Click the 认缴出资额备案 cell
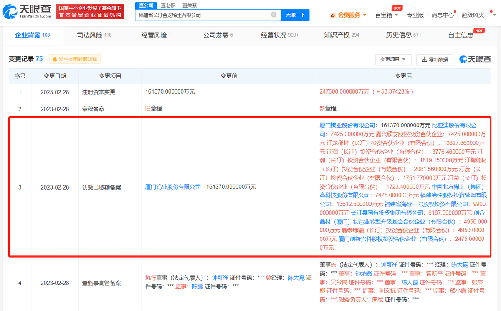501x311 pixels. (x=110, y=187)
